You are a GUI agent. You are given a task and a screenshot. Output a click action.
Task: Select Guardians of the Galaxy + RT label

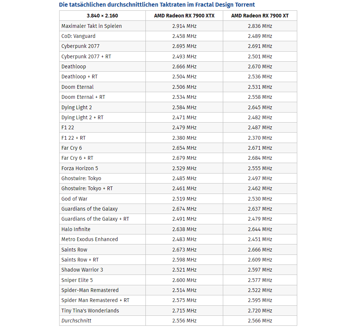[95, 219]
